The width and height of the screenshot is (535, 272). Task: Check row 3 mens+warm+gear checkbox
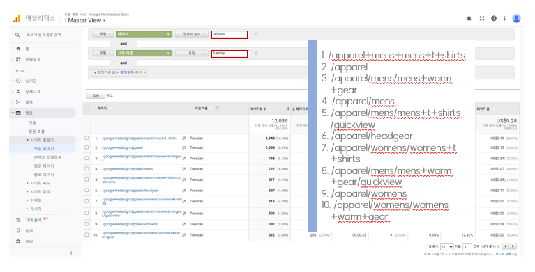pyautogui.click(x=86, y=158)
